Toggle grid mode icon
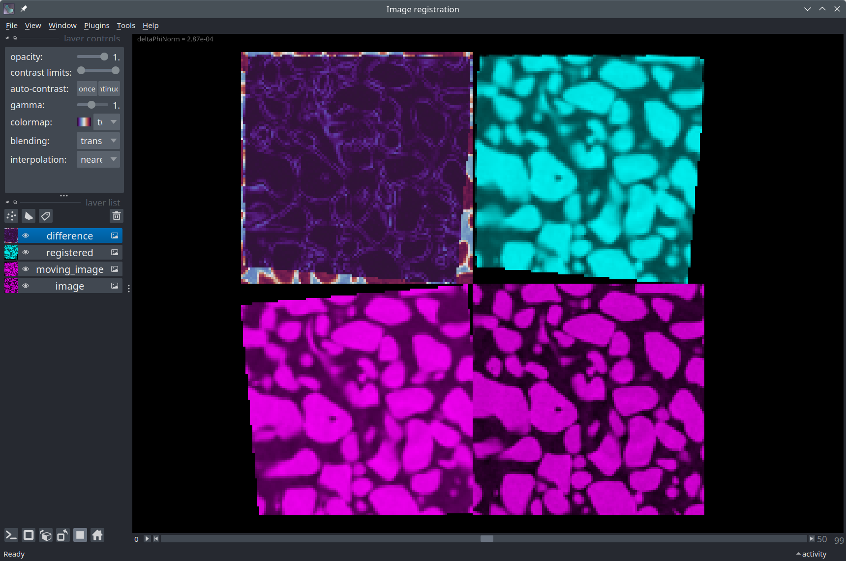 tap(80, 535)
